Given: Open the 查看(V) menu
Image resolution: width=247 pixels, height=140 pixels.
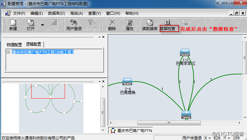Looking at the screenshot, I should point(95,13).
